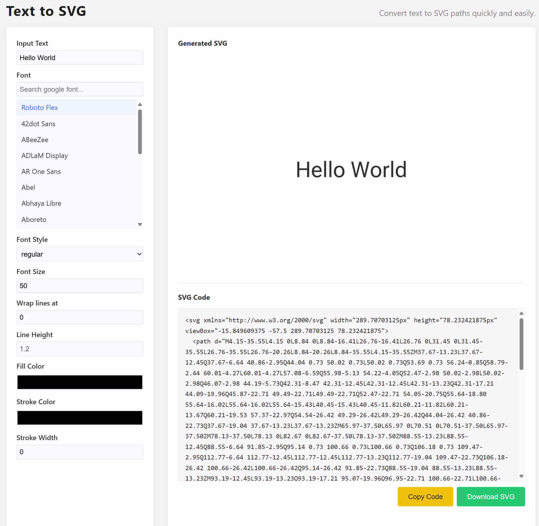Focus the Font Size field
The width and height of the screenshot is (539, 526).
pos(80,286)
